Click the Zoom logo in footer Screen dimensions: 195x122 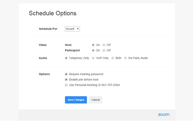164,115
